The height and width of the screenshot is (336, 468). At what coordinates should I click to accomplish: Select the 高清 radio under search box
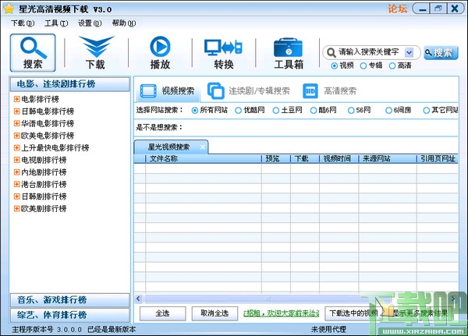392,65
